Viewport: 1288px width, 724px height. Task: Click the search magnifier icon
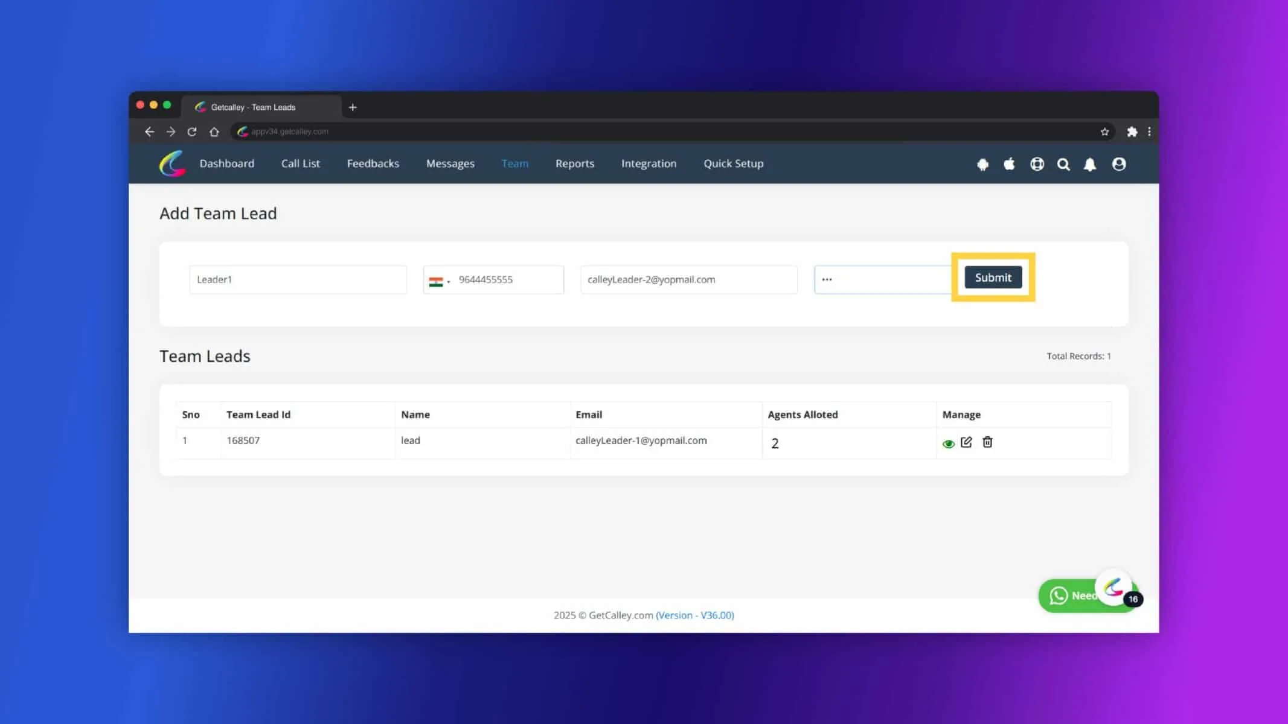coord(1063,164)
